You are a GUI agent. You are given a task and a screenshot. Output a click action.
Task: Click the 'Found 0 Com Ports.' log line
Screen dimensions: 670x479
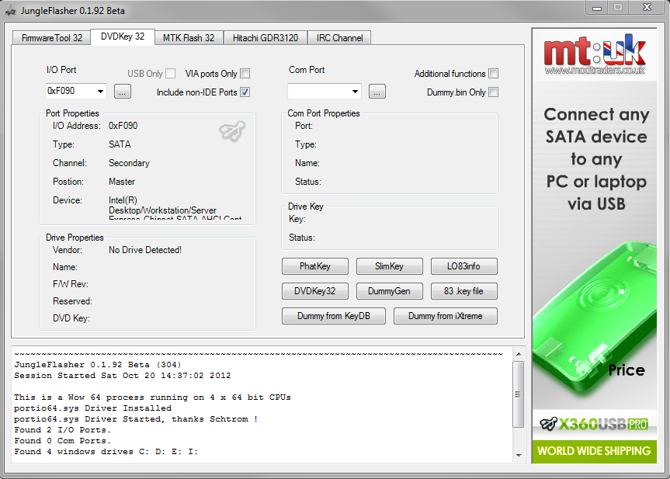pos(62,441)
